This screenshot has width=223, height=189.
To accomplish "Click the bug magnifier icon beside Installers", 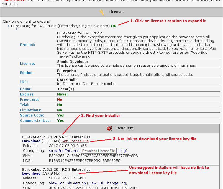I will [109, 128].
